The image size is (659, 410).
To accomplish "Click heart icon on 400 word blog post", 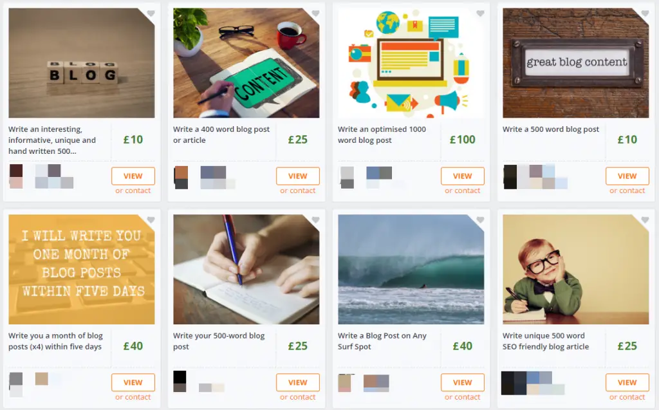I will click(315, 14).
